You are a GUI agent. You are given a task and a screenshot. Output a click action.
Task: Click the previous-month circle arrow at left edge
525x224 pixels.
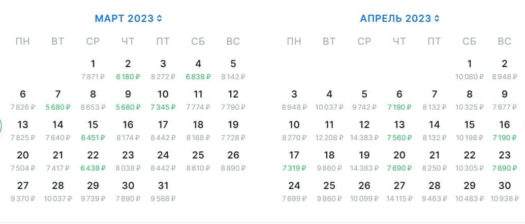[x=2, y=125]
